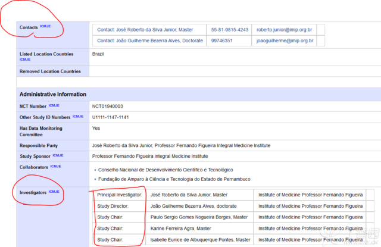Select NCT number NCT01940003
The width and height of the screenshot is (381, 247).
(107, 106)
